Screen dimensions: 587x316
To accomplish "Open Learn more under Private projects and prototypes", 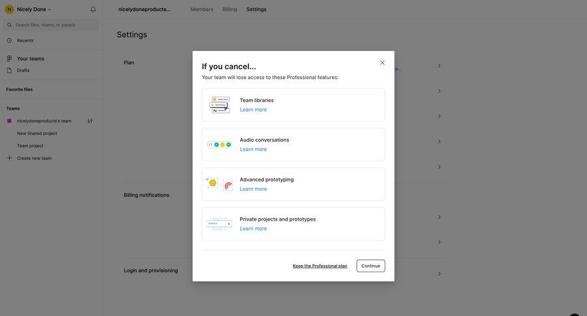I will coord(253,229).
